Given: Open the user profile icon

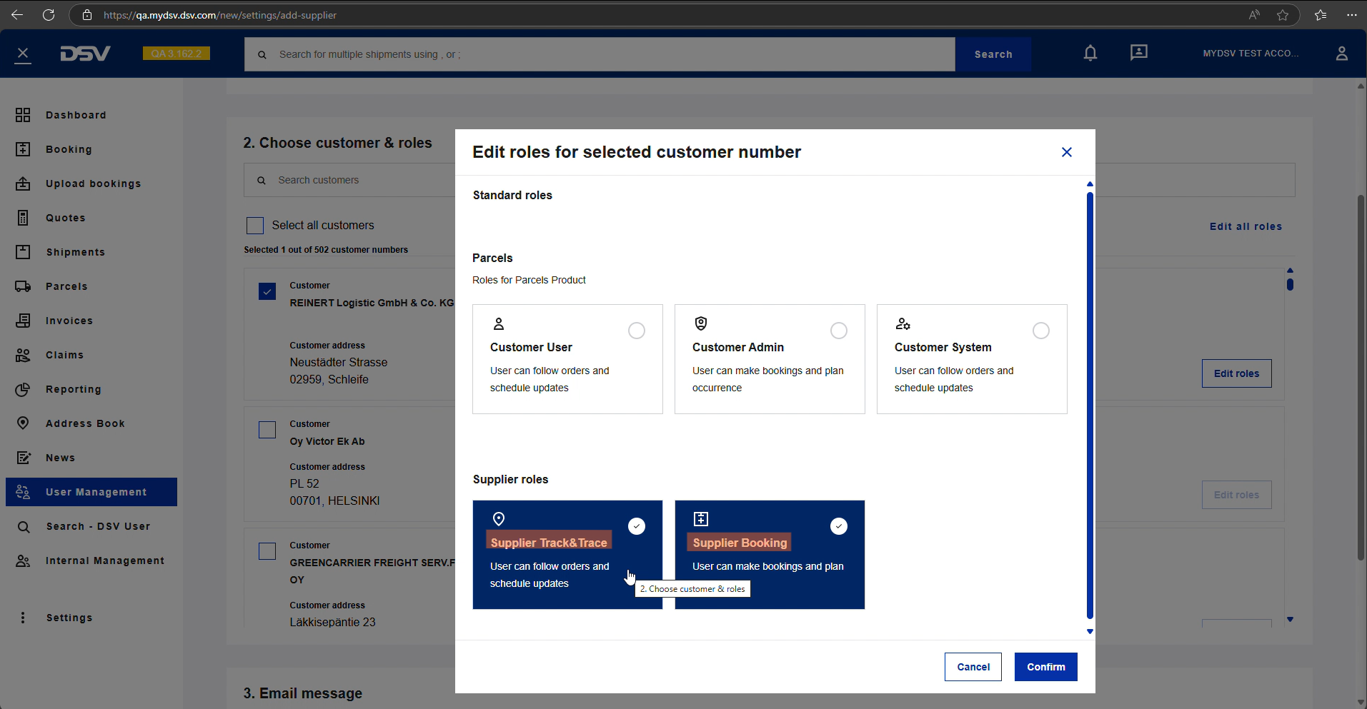Looking at the screenshot, I should tap(1341, 54).
